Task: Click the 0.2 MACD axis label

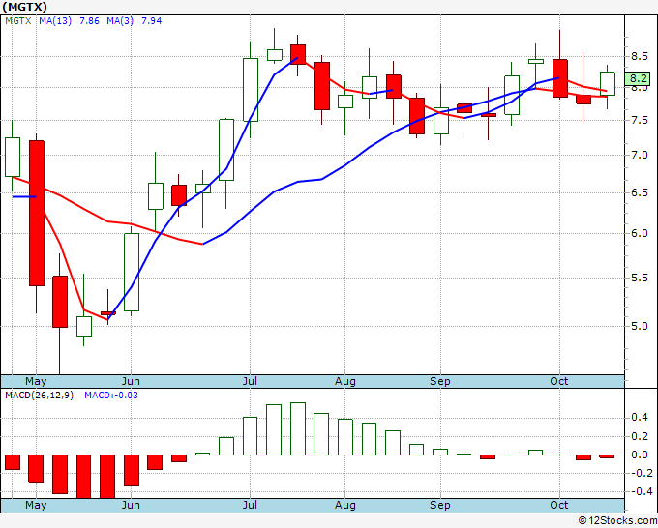Action: (639, 436)
